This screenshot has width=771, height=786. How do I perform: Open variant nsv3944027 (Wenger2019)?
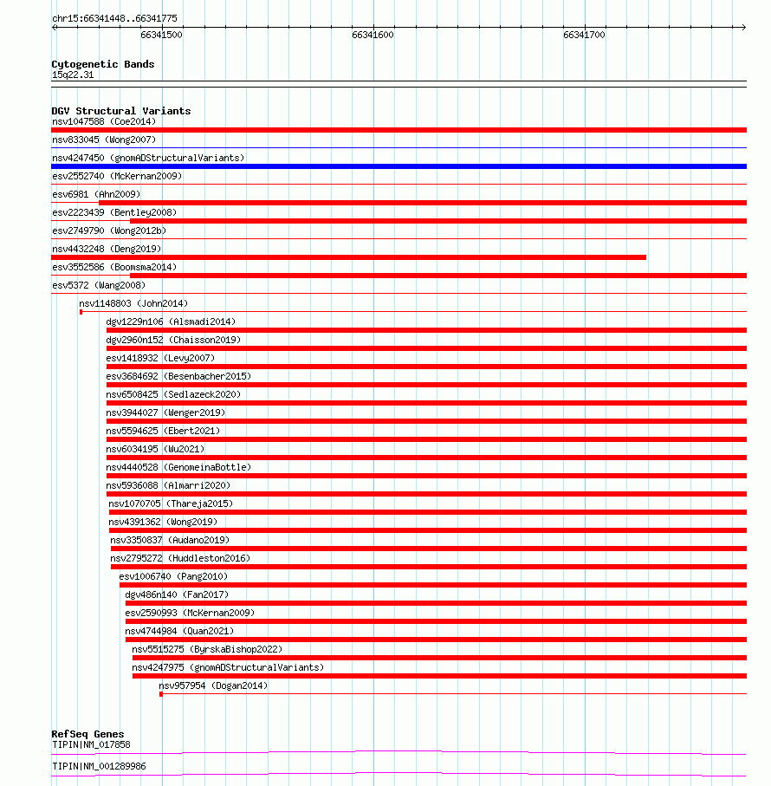click(165, 412)
